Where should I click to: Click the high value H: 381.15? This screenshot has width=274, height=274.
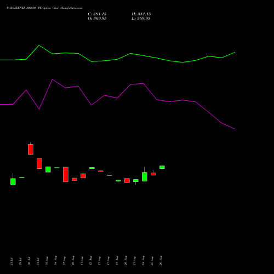click(x=141, y=14)
